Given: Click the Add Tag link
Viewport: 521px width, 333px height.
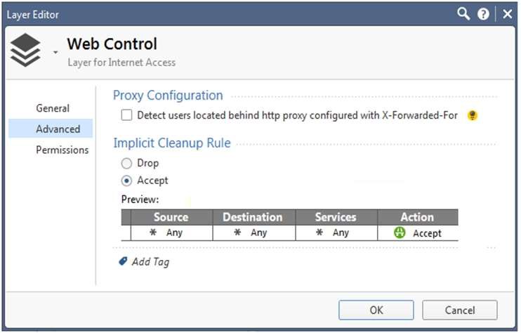Looking at the screenshot, I should point(150,262).
